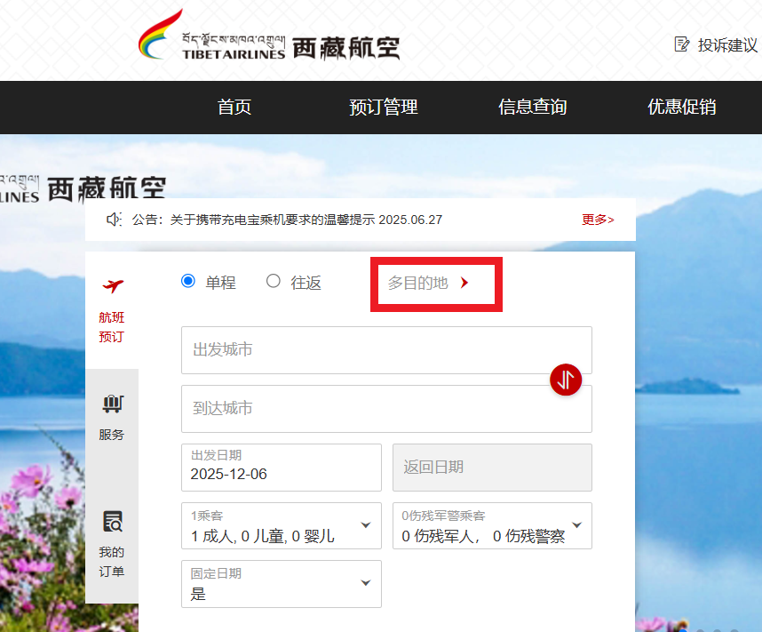Select the 单程 one-way radio button

(x=187, y=281)
